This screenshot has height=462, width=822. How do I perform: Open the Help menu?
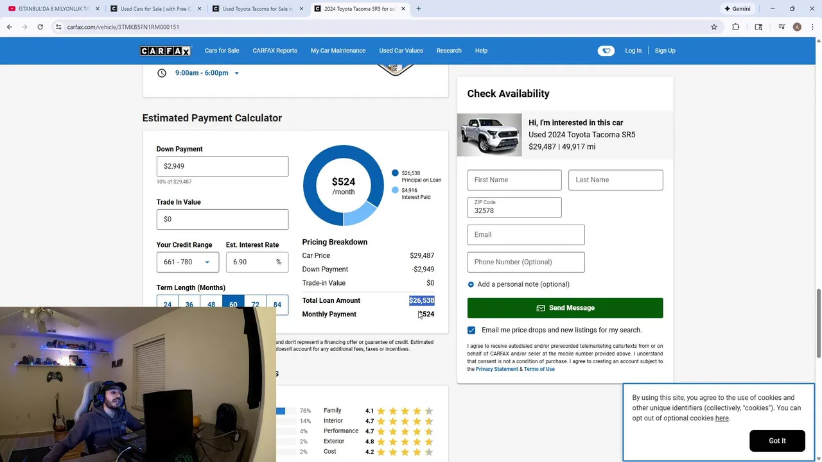pyautogui.click(x=481, y=51)
